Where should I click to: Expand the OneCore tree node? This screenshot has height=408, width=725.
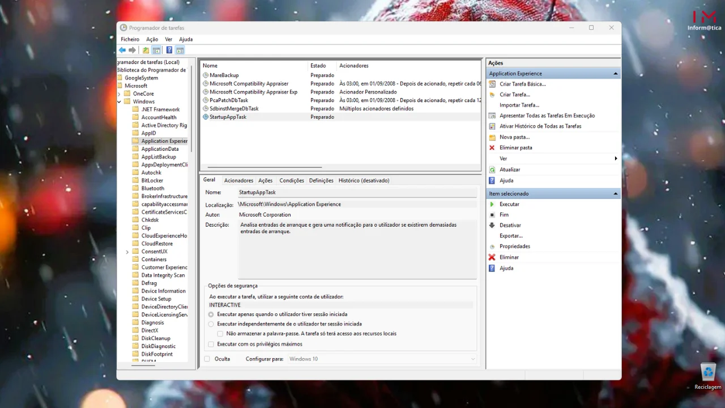(x=120, y=94)
